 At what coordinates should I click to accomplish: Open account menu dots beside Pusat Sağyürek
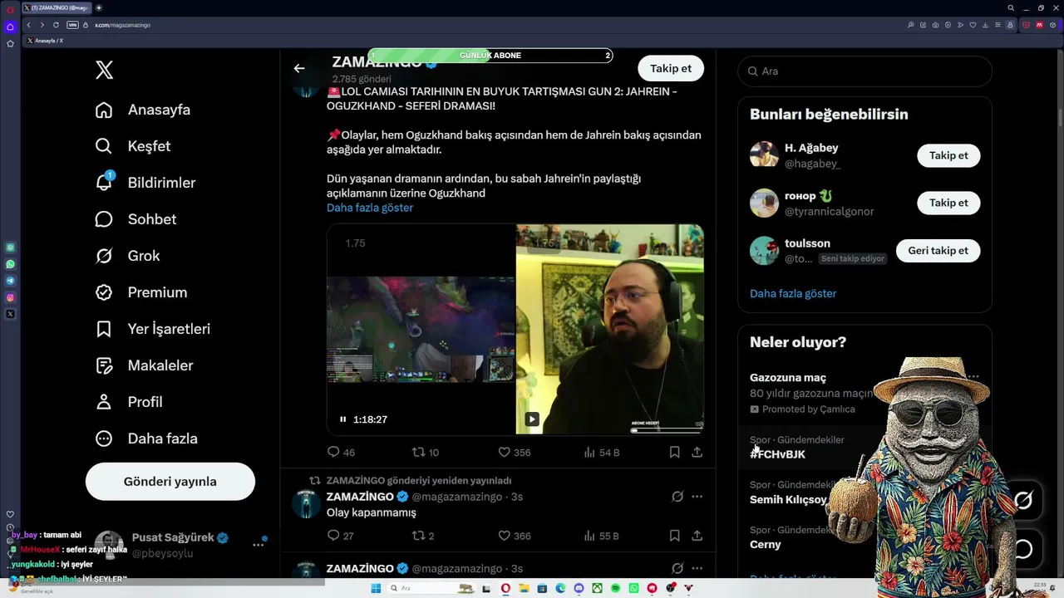pos(259,545)
